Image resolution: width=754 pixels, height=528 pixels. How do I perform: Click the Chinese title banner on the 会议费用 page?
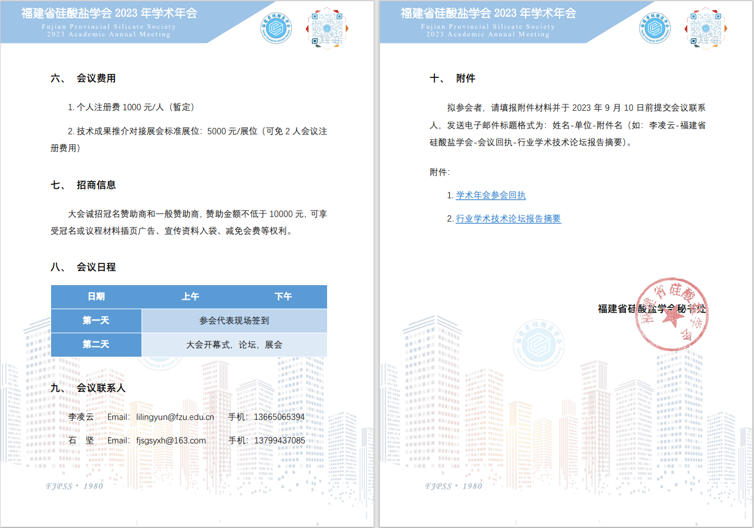click(109, 13)
